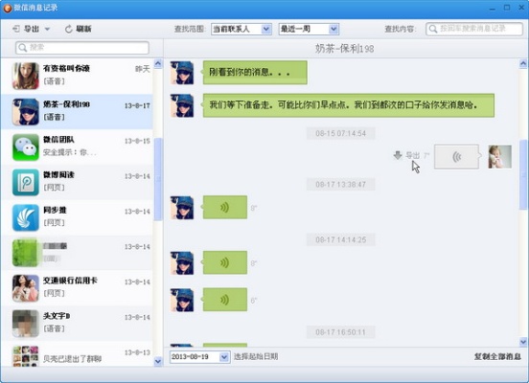Play first voice message under 08-17 14:14:25

[225, 262]
